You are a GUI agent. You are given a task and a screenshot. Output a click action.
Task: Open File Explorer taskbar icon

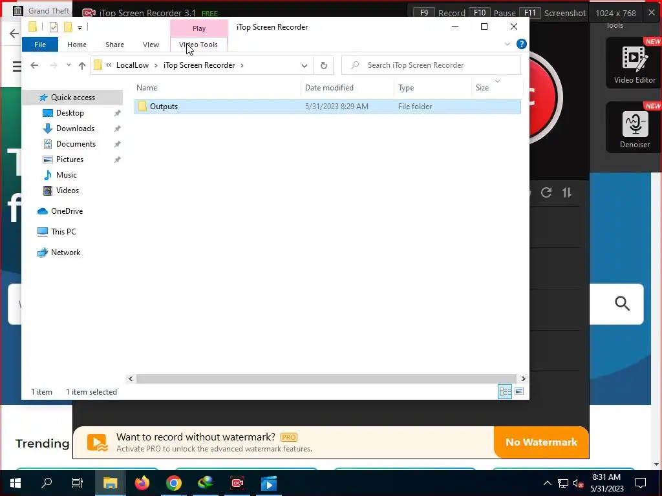(x=110, y=483)
